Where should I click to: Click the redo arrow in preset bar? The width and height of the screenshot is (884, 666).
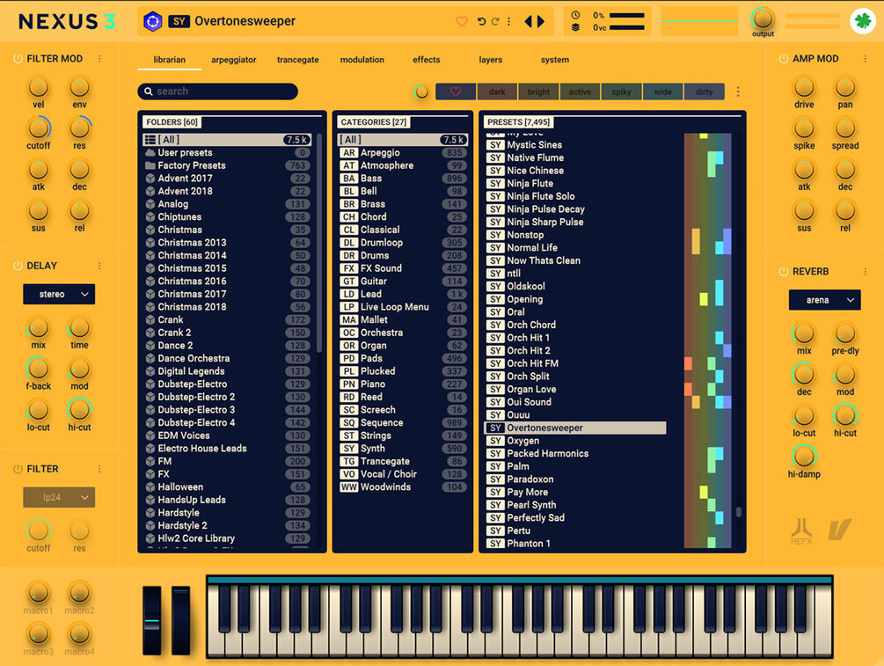(495, 21)
